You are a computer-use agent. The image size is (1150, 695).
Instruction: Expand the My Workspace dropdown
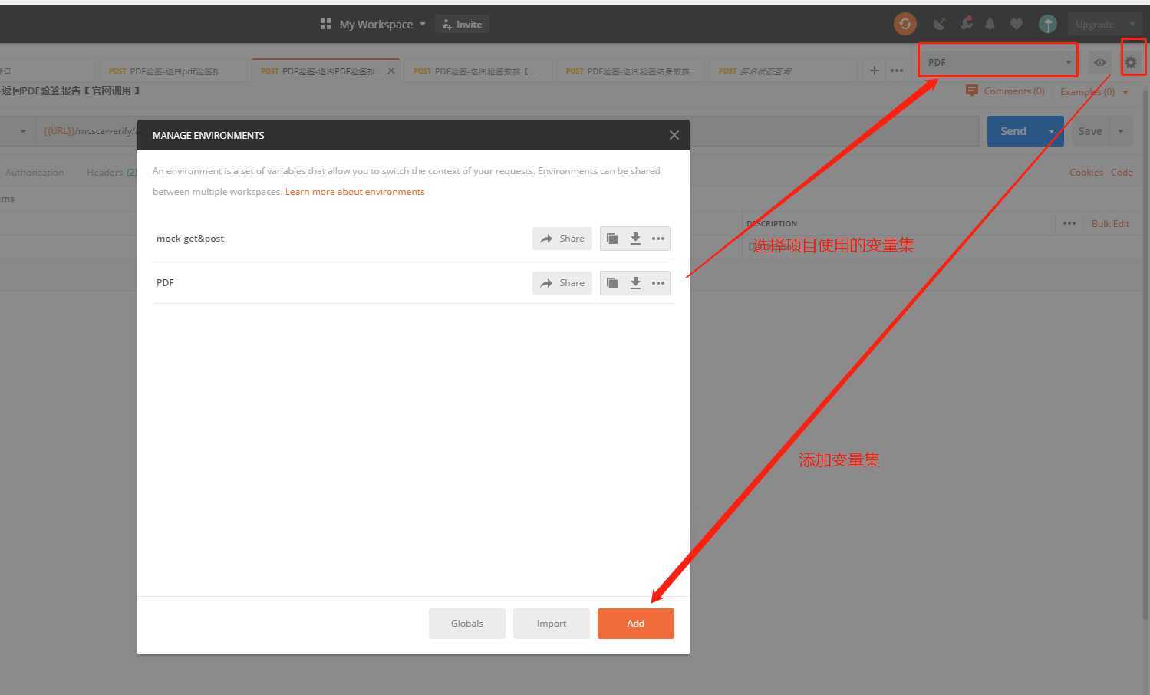[x=422, y=24]
